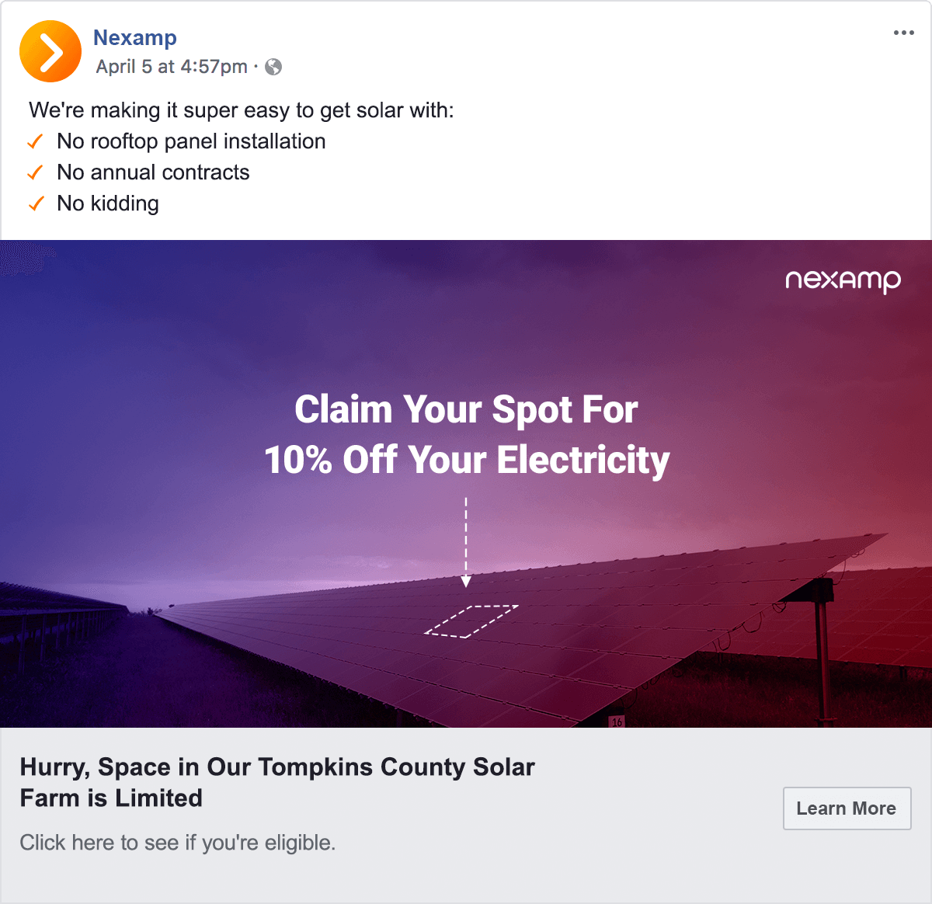Expand the post options via the ellipsis control

click(x=903, y=33)
